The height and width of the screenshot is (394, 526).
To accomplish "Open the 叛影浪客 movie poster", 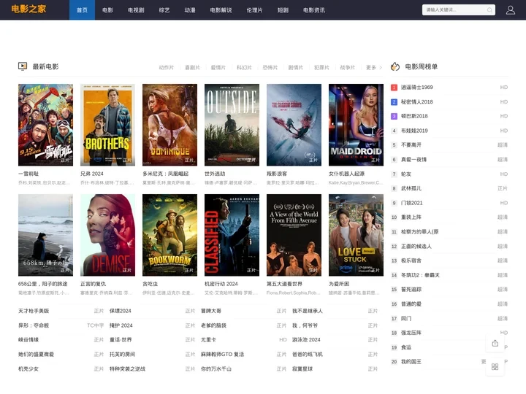I will coord(294,125).
